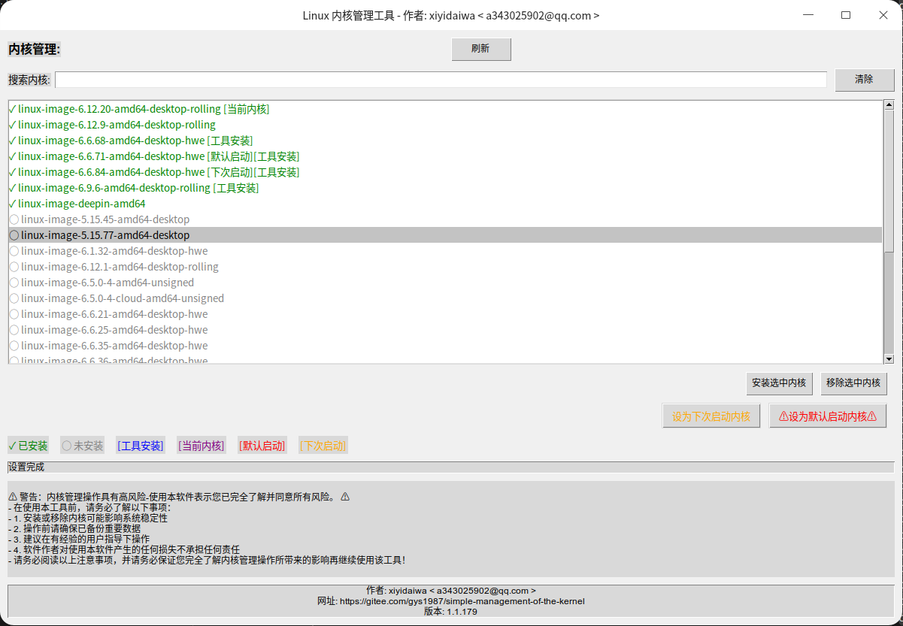Click the gitee.com project URL text

462,601
